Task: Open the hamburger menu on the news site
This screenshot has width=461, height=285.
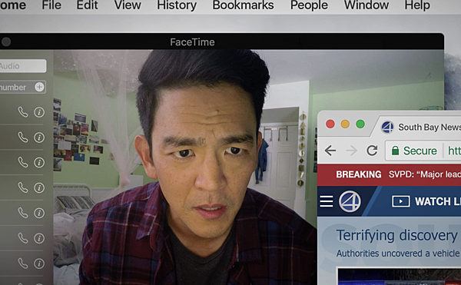Action: click(x=327, y=201)
